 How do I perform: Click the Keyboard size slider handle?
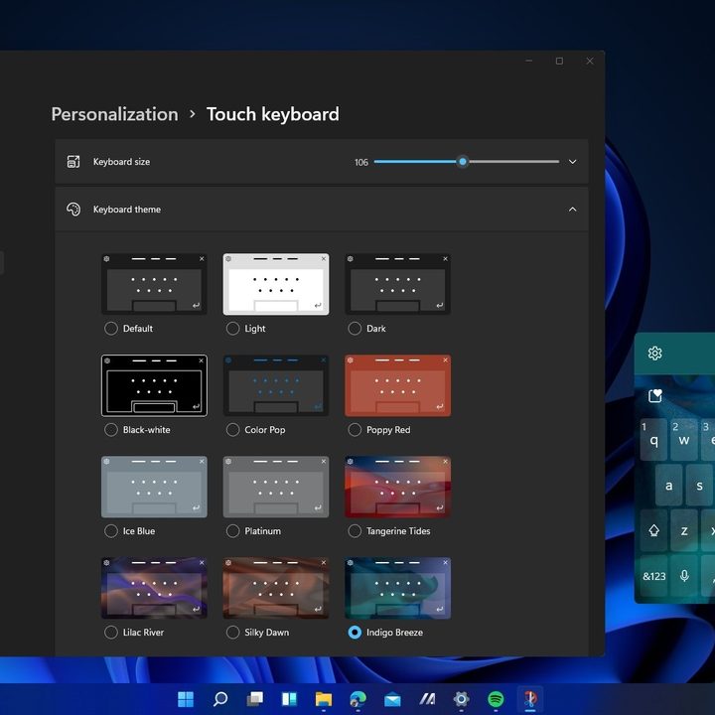tap(463, 162)
